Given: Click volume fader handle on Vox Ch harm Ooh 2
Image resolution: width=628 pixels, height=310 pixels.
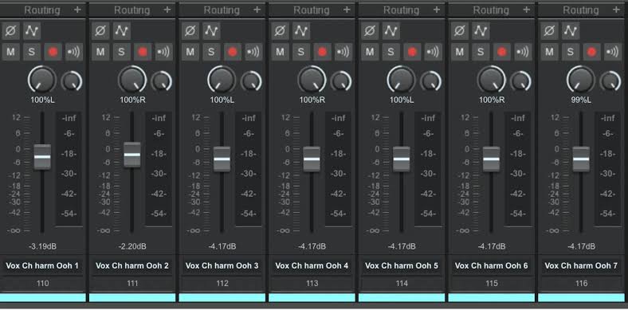Looking at the screenshot, I should pos(131,155).
